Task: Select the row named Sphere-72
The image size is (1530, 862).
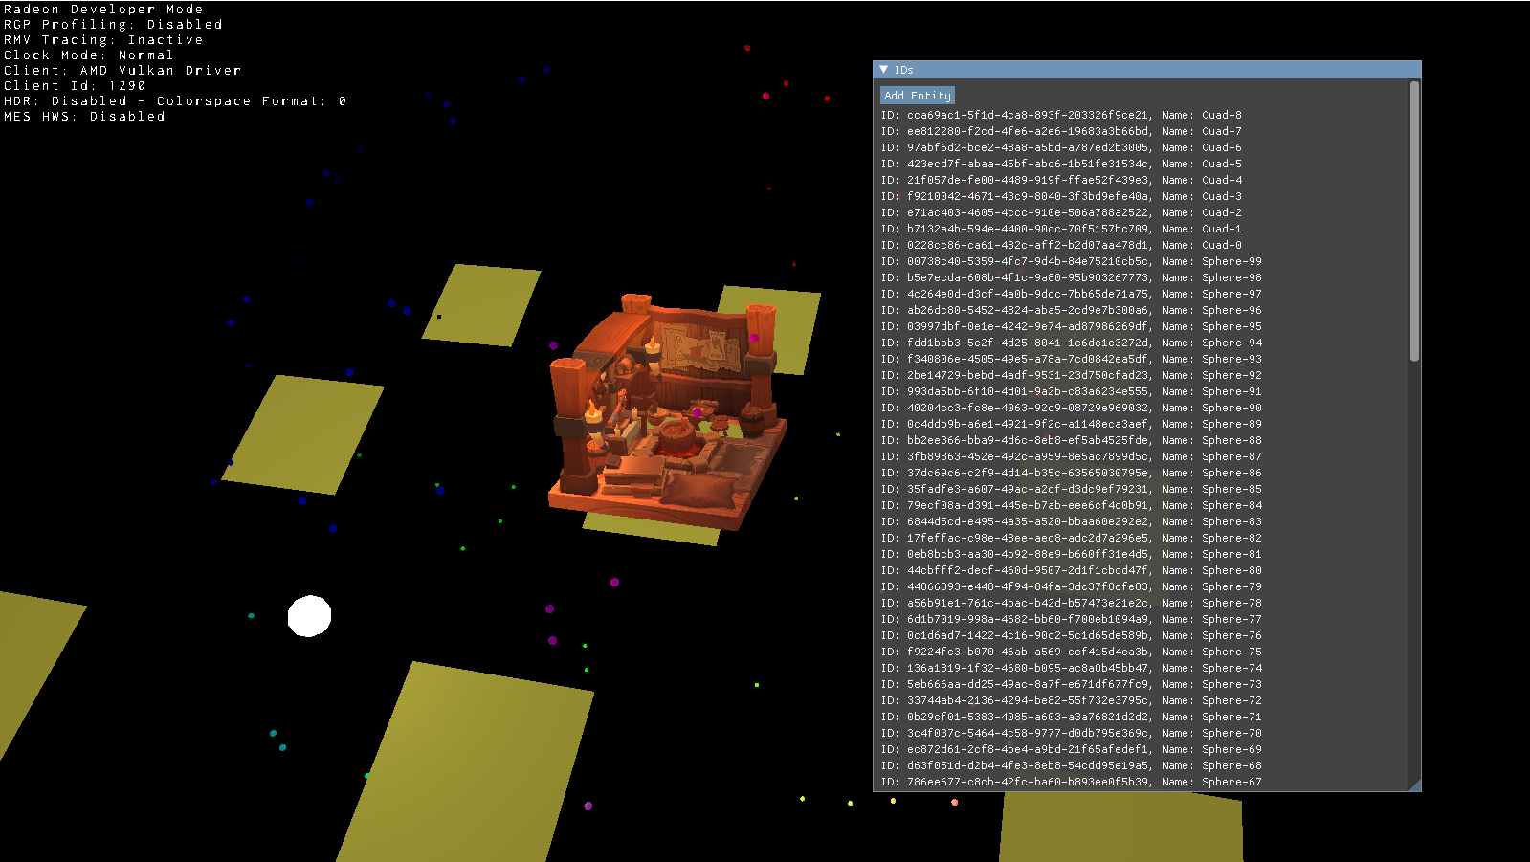Action: 1072,700
